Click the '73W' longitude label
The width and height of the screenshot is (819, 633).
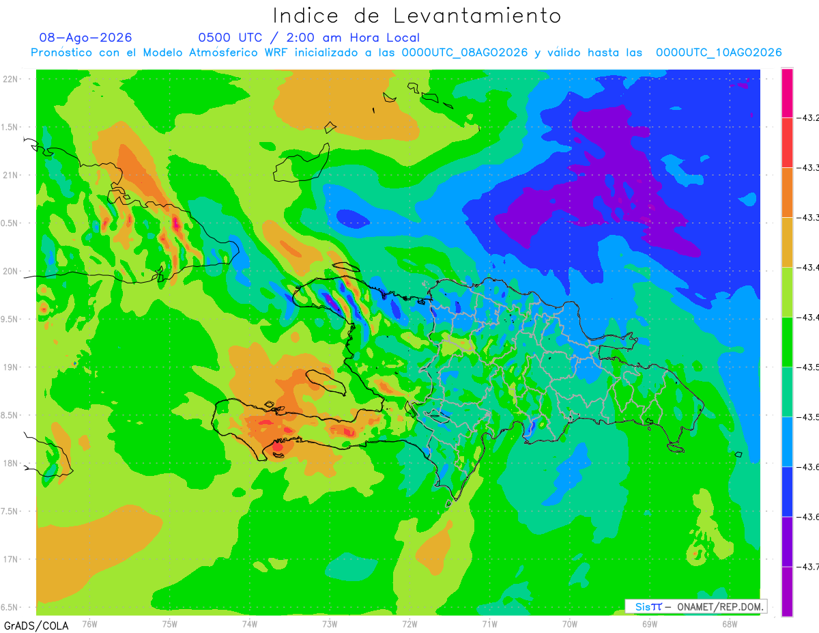(x=330, y=624)
